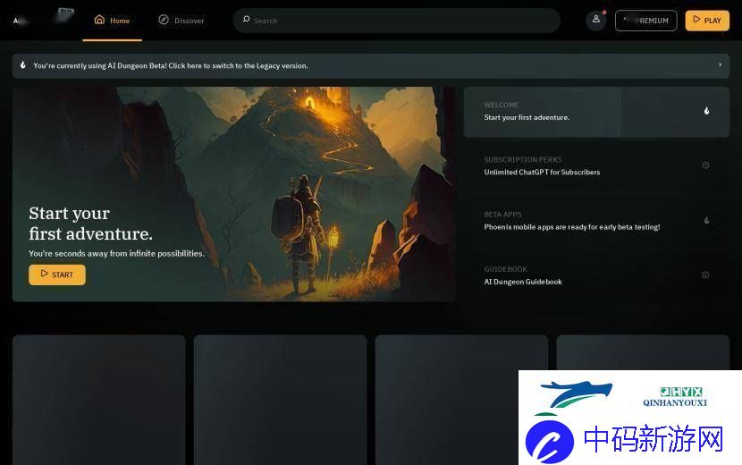Click the flame icon in Welcome item

coord(706,111)
